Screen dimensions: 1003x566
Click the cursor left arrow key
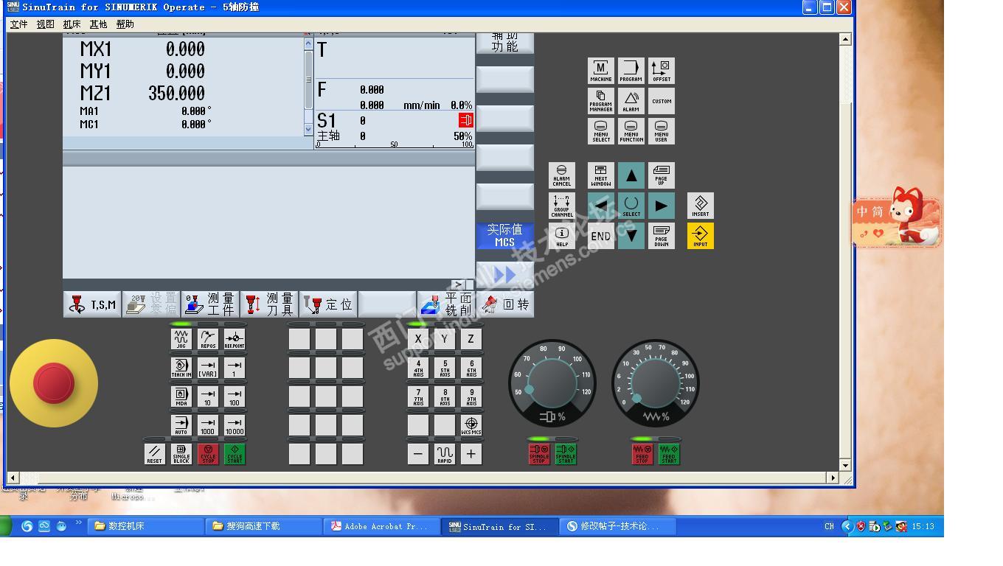click(601, 206)
